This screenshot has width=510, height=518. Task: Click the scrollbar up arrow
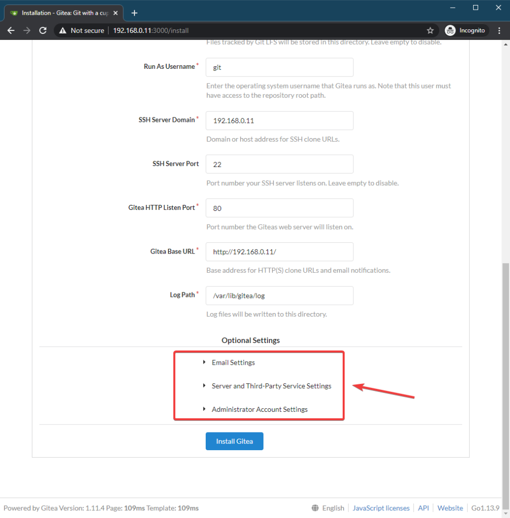[x=505, y=45]
